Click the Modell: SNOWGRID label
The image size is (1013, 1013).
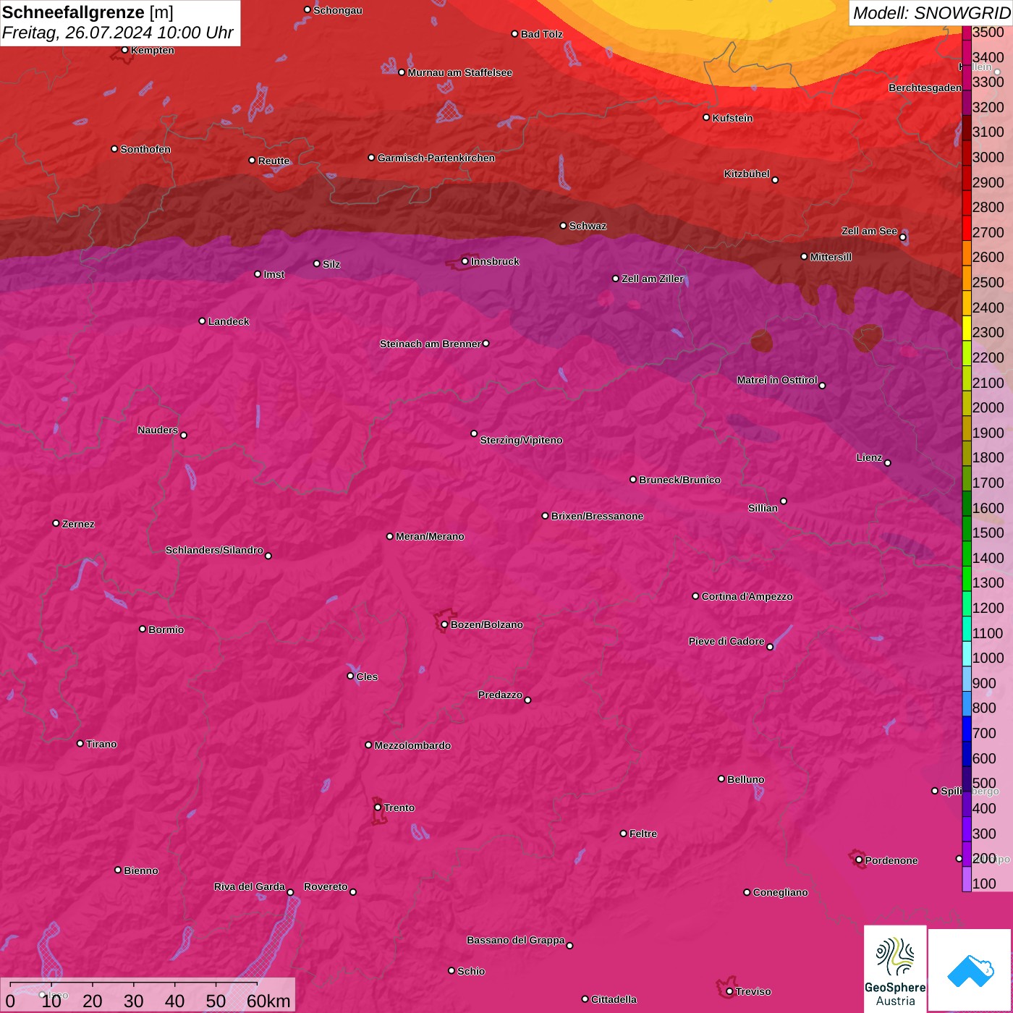click(931, 12)
